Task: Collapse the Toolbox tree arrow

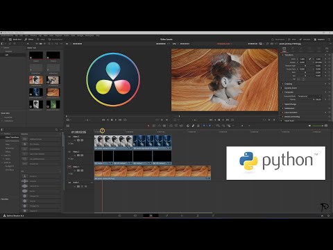Action: point(2,134)
